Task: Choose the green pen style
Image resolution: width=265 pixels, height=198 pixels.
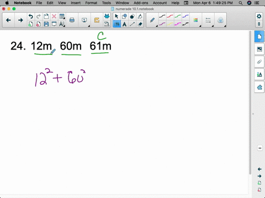Action: click(178, 16)
